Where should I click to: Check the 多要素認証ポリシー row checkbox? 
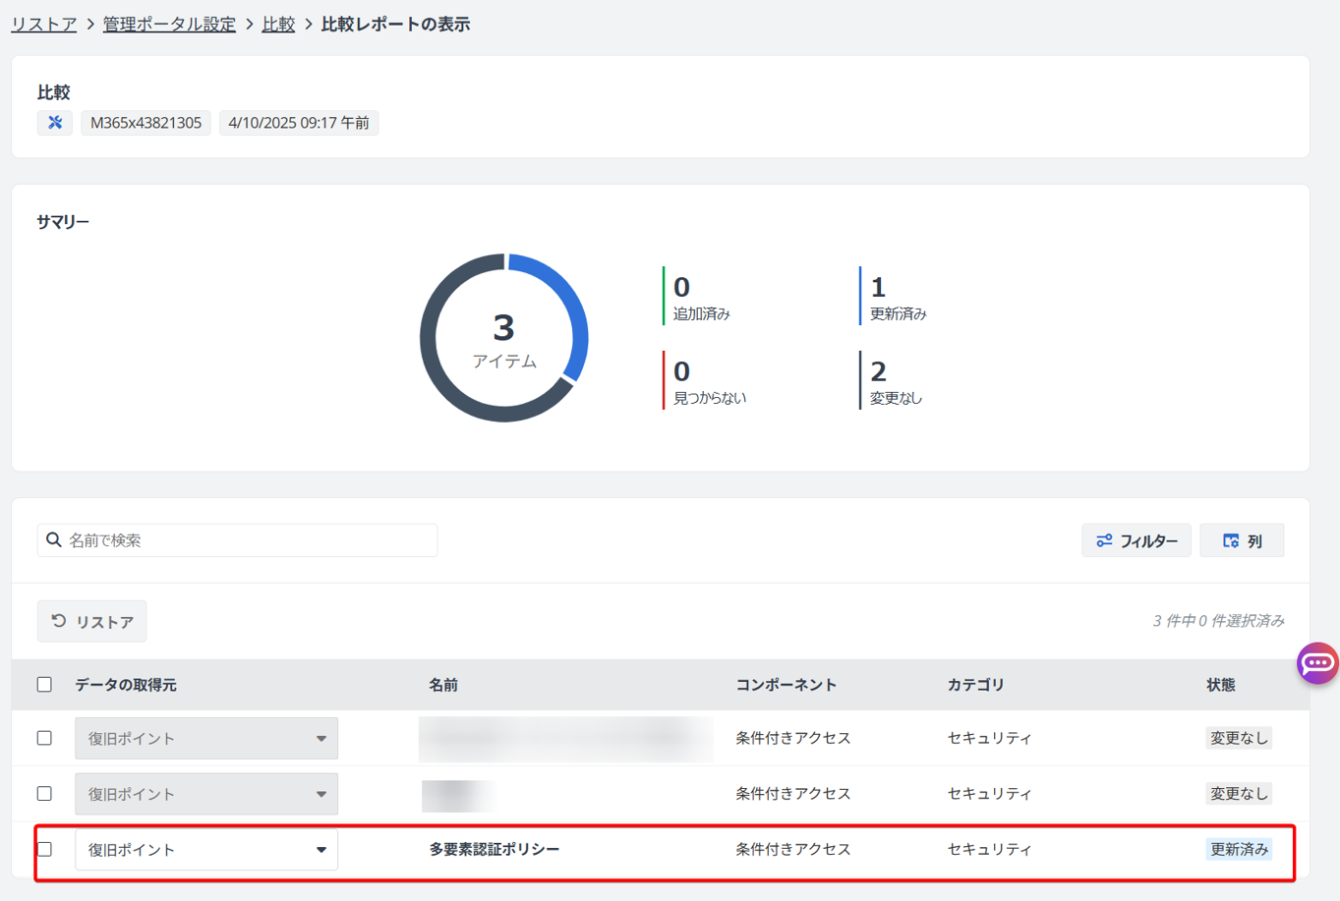click(x=44, y=849)
